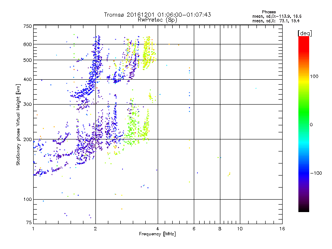Click the yellow-green echo cluster near 600 km
Screen dimensions: 332x249
click(148, 53)
